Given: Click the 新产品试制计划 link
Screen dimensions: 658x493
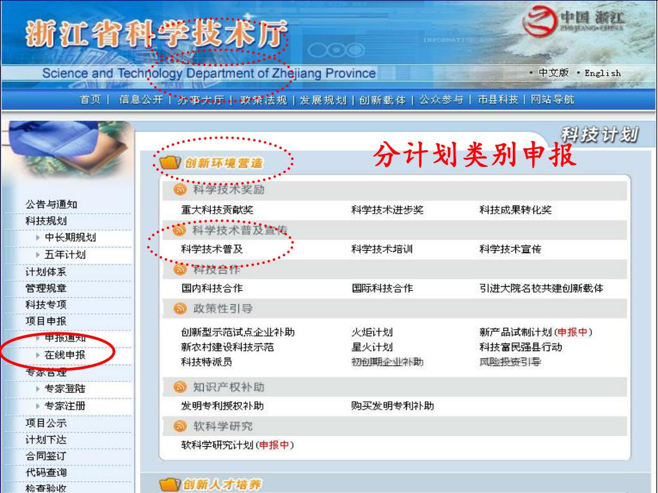Looking at the screenshot, I should click(x=516, y=332).
